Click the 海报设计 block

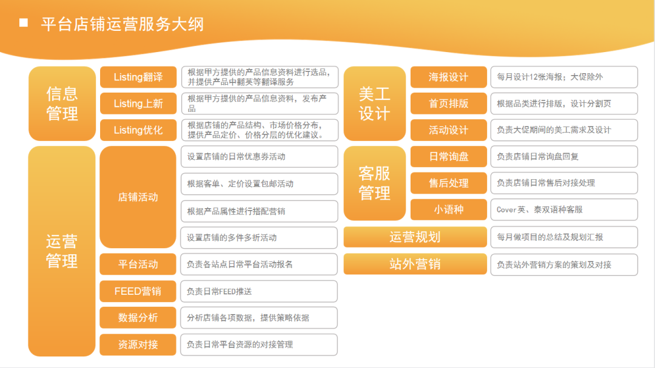coord(448,77)
